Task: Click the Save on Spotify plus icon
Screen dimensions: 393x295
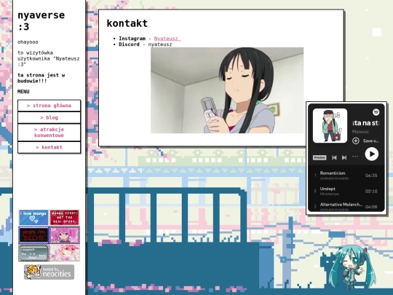Action: [356, 141]
